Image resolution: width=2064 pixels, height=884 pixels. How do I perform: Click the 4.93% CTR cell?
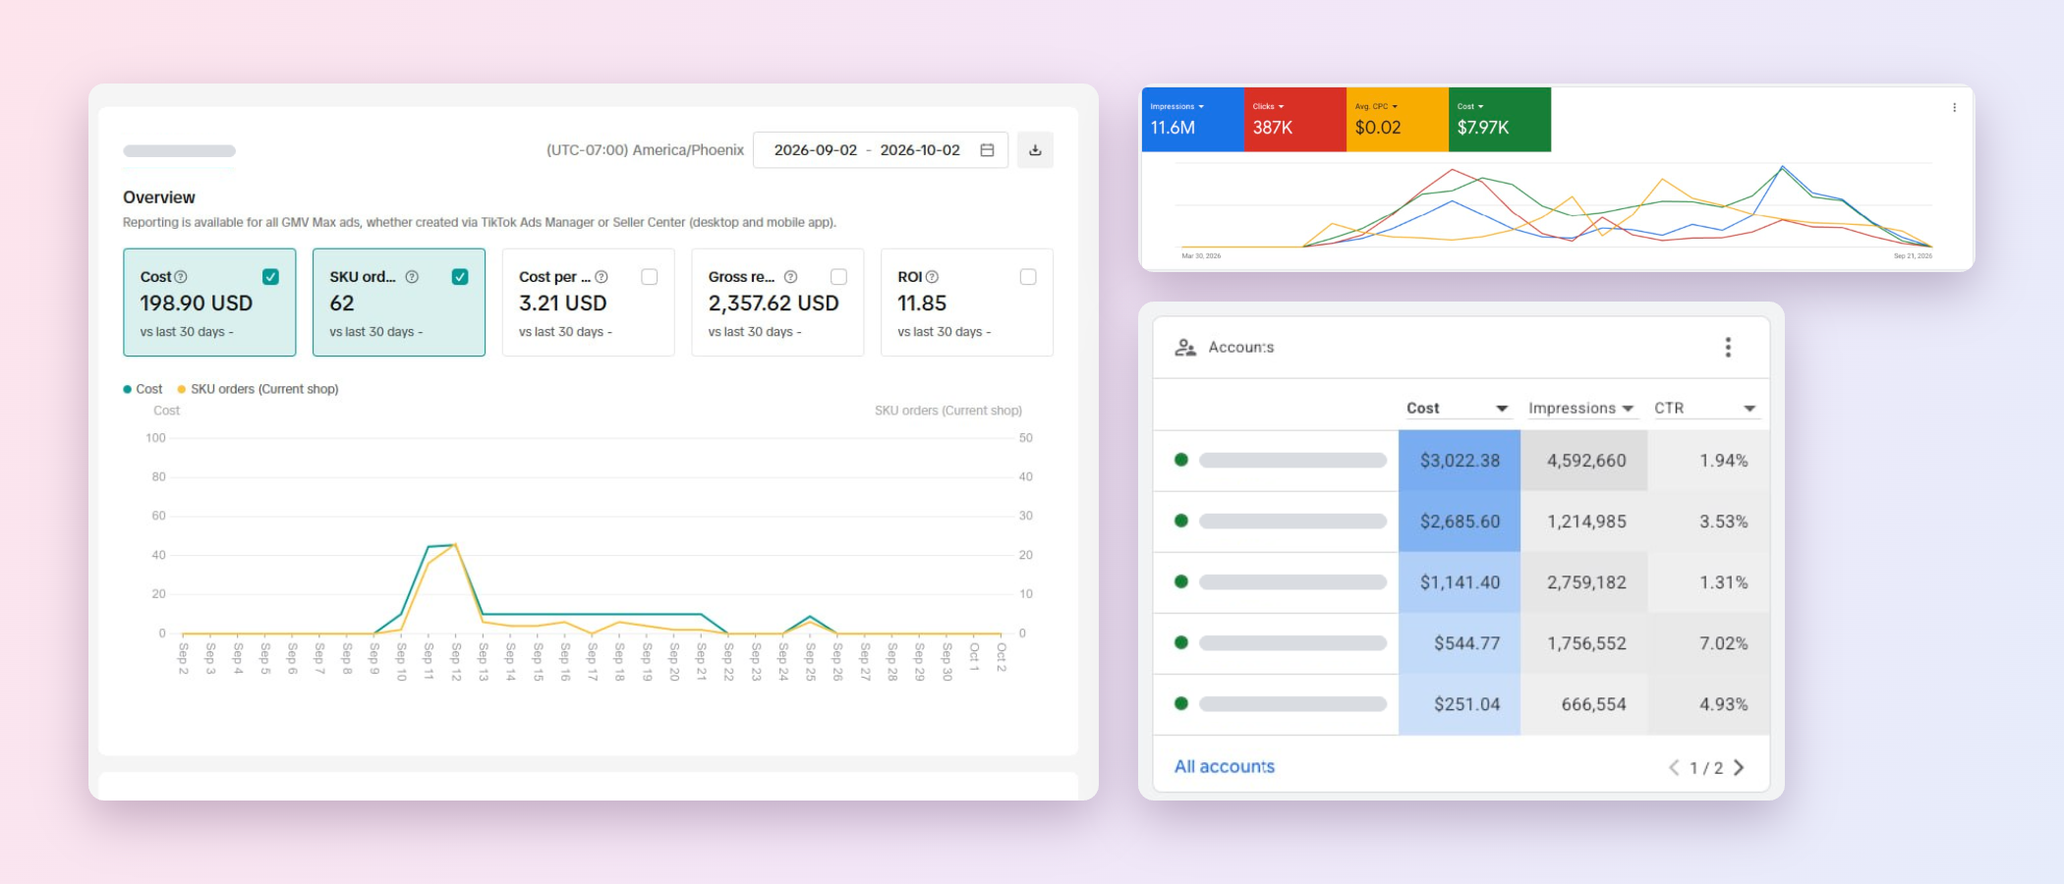point(1708,704)
